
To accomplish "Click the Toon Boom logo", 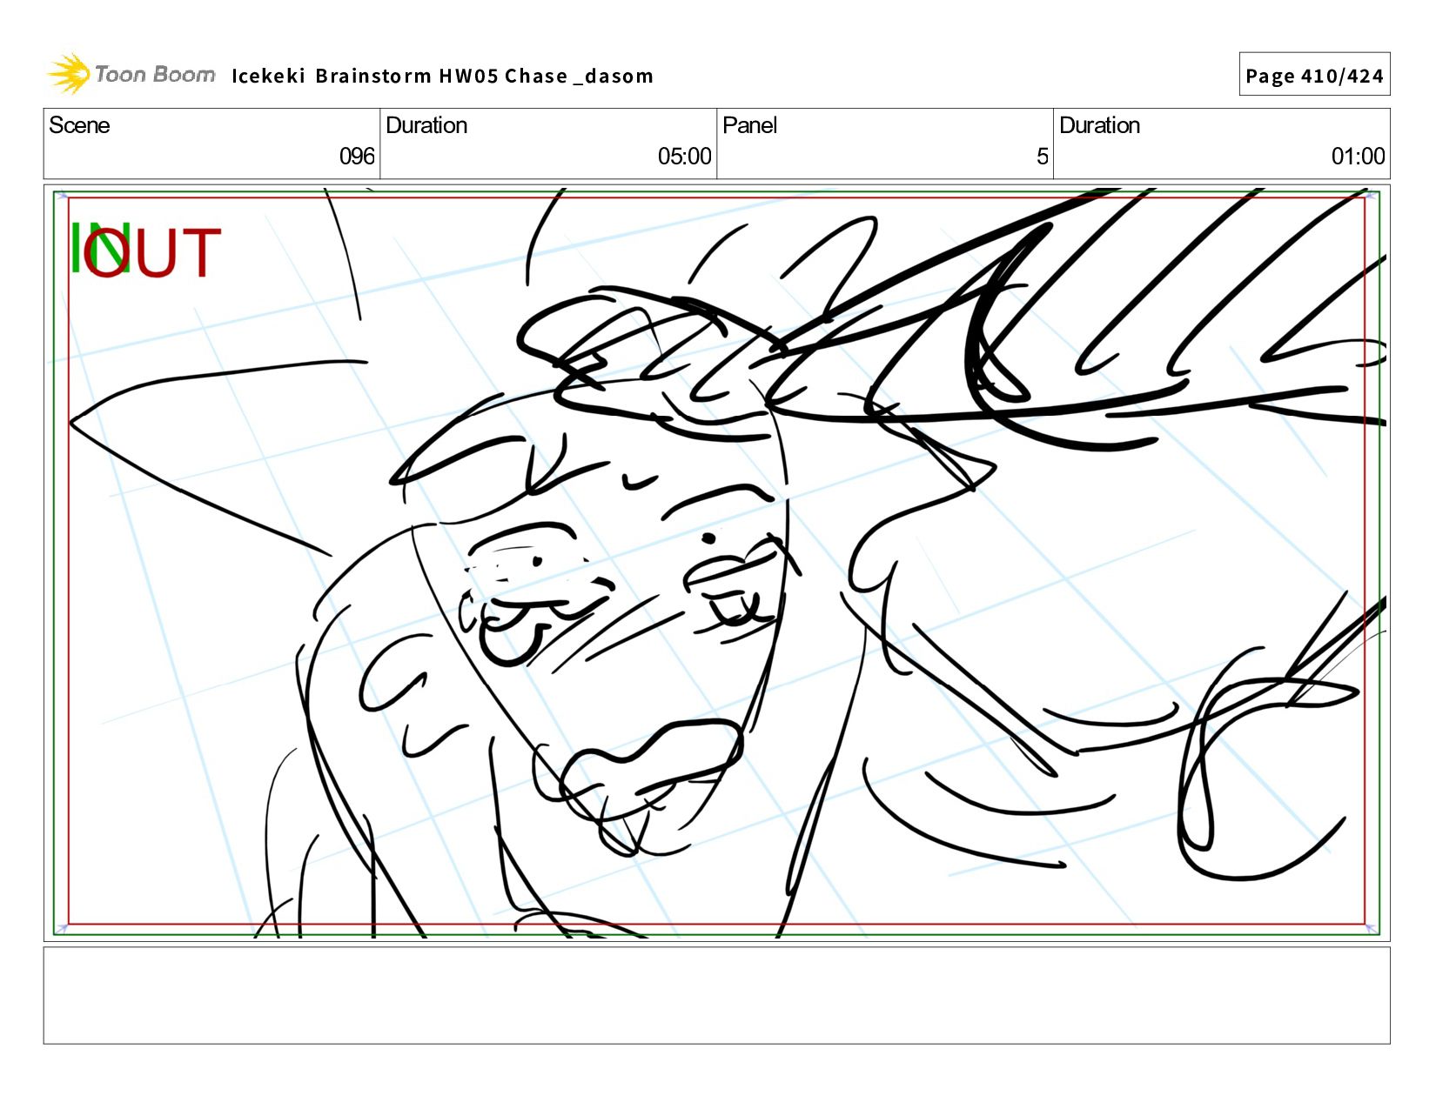I will pyautogui.click(x=131, y=74).
